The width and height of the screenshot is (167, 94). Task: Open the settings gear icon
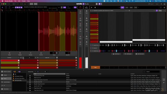[161, 4]
